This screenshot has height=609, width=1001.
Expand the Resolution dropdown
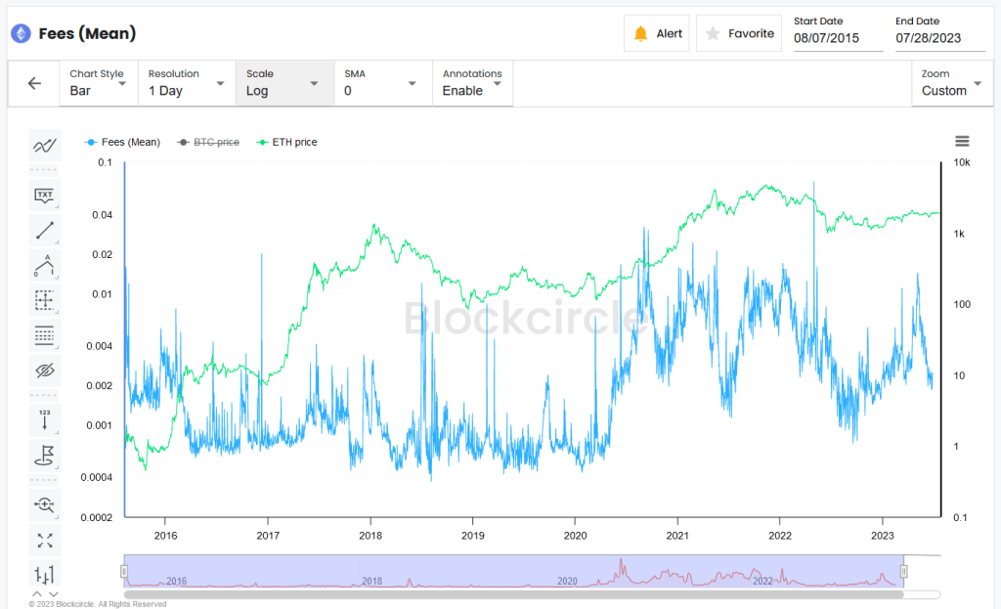[x=188, y=83]
